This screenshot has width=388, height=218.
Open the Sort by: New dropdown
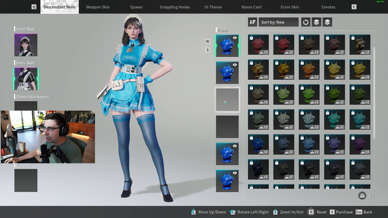pos(279,22)
